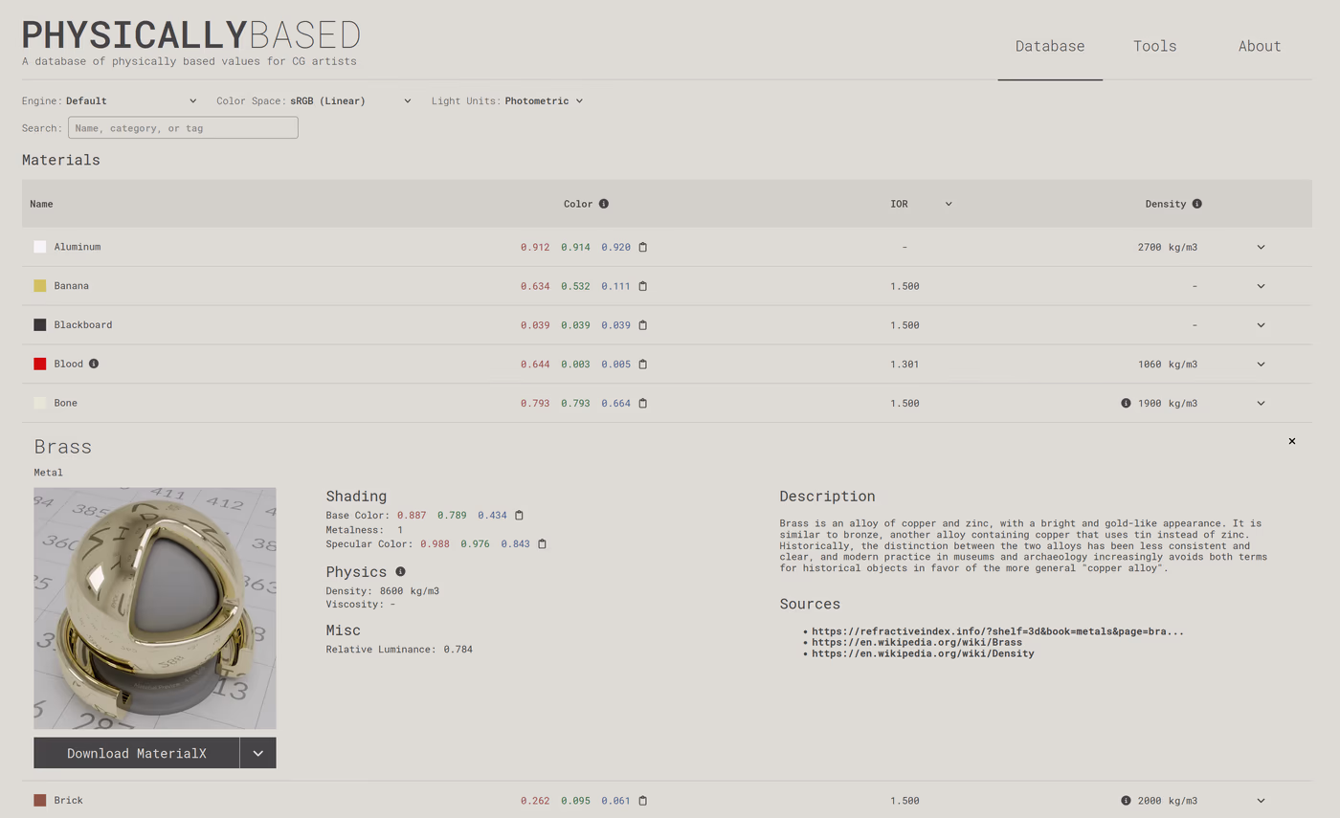
Task: Expand the Brick row details
Action: pos(1261,801)
